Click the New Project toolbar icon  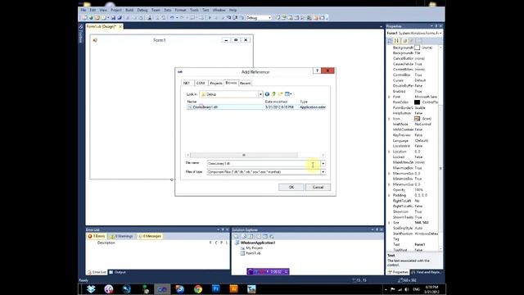[85, 18]
